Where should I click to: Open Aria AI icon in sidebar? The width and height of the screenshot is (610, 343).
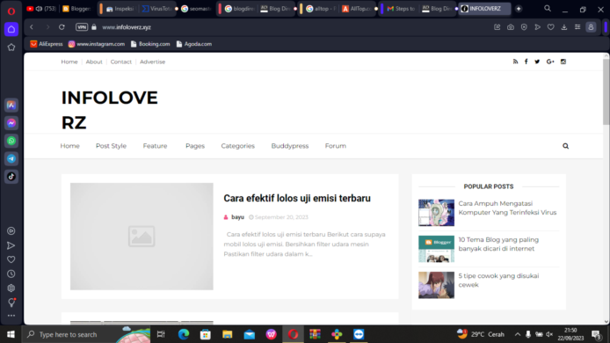tap(11, 106)
